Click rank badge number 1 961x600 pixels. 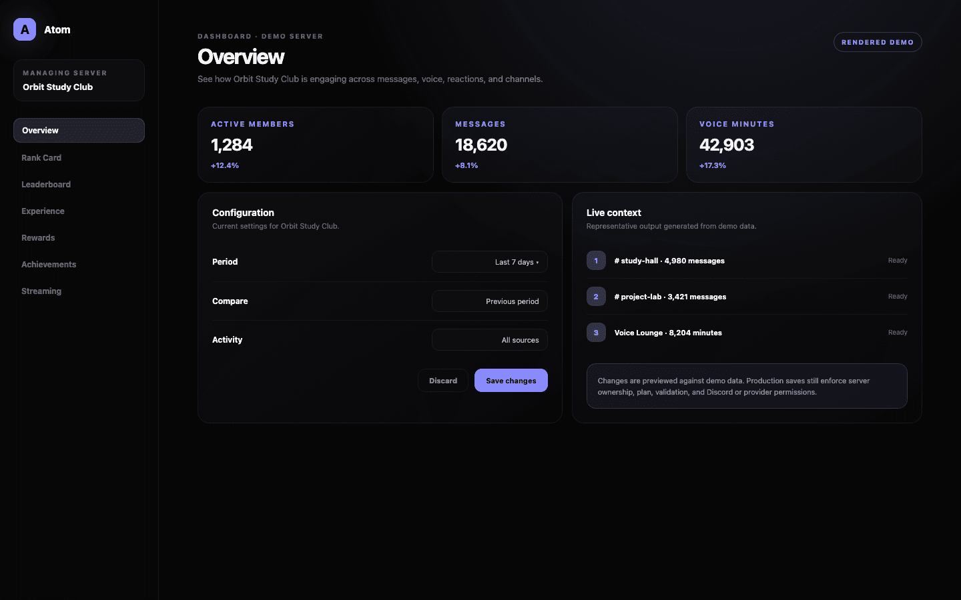596,261
